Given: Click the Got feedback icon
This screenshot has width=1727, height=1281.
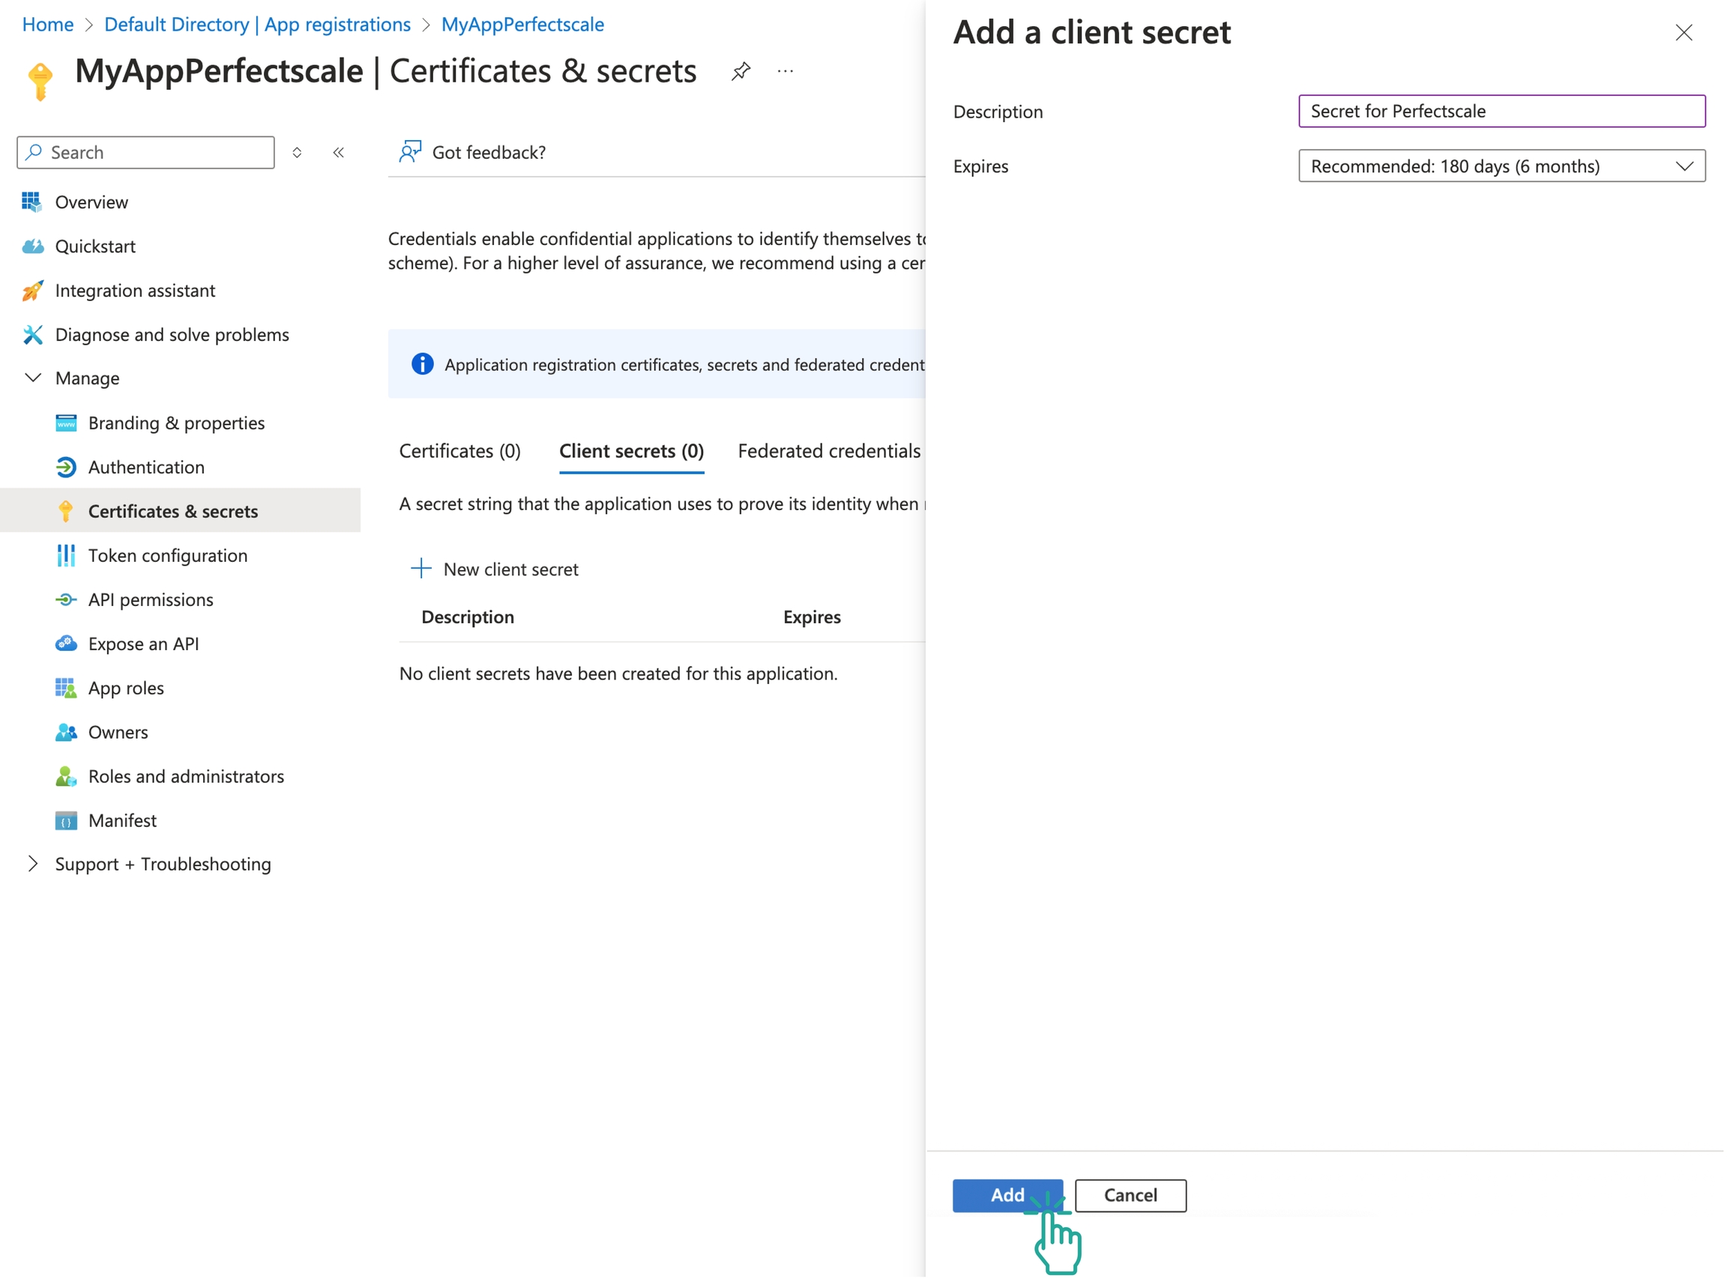Looking at the screenshot, I should [x=411, y=152].
